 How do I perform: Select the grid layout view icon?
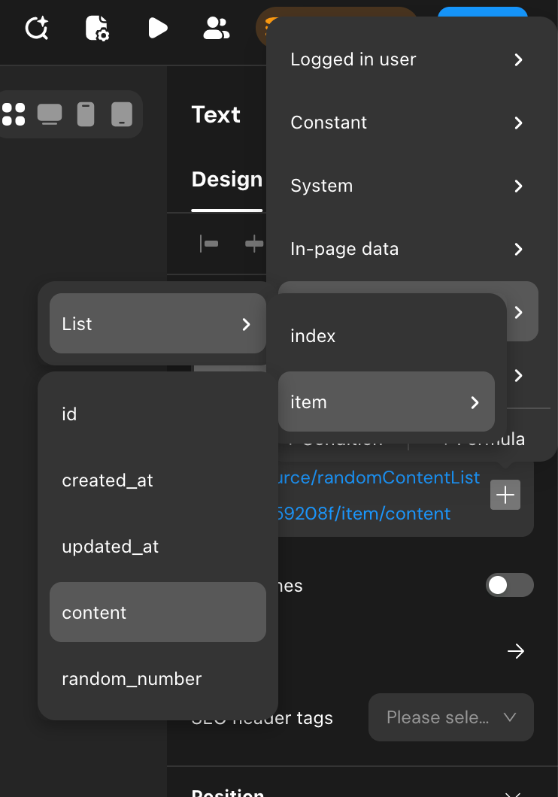(x=14, y=114)
